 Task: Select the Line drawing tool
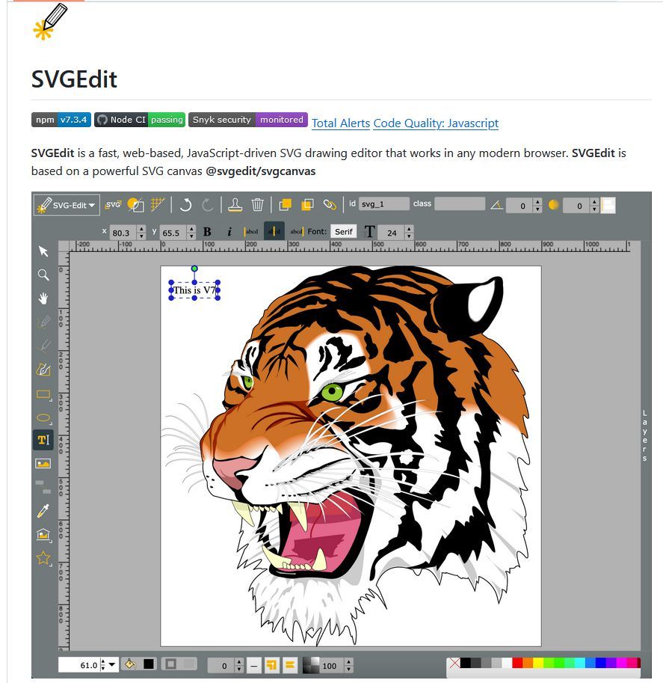click(x=43, y=346)
